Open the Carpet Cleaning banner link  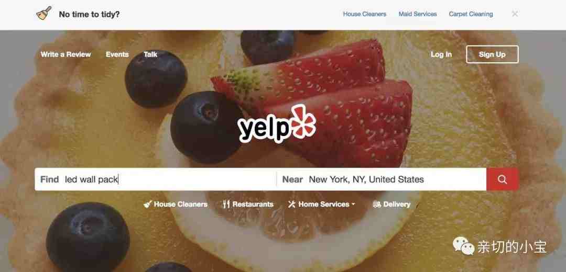tap(471, 14)
